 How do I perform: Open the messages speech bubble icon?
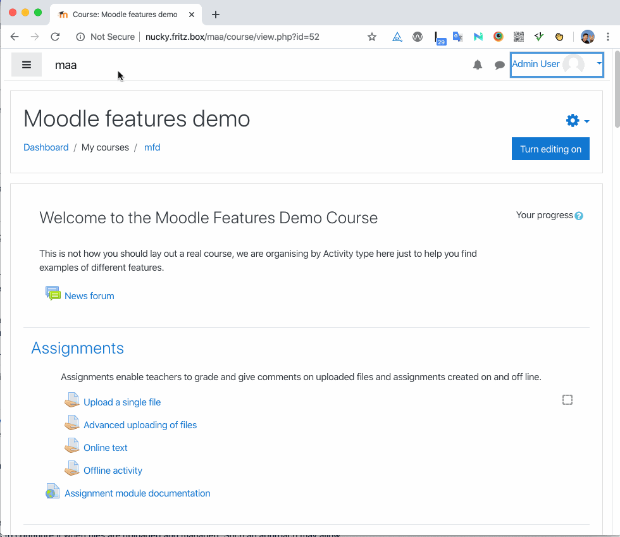(x=499, y=65)
